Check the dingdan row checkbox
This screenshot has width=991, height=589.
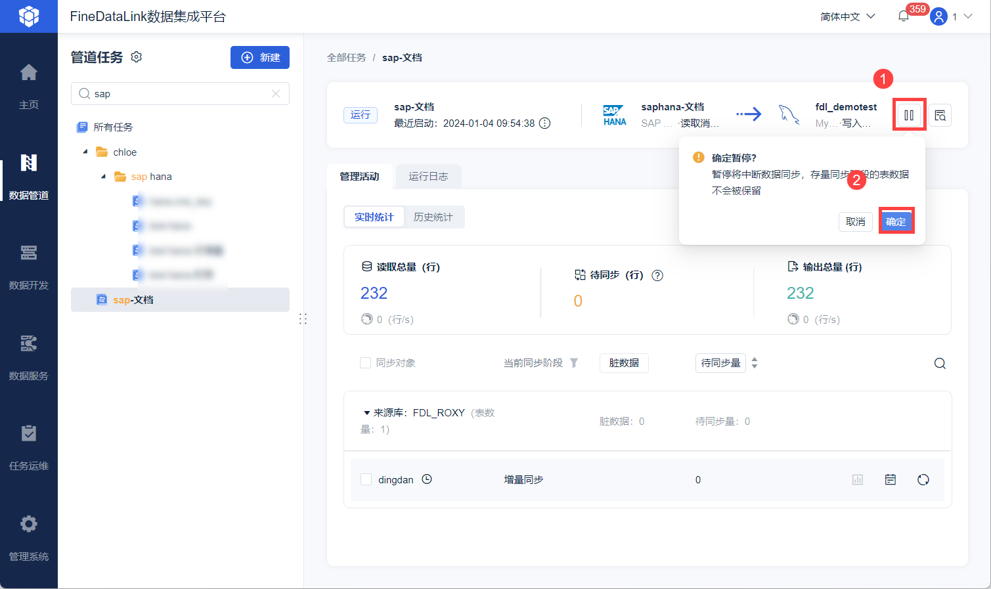click(366, 480)
